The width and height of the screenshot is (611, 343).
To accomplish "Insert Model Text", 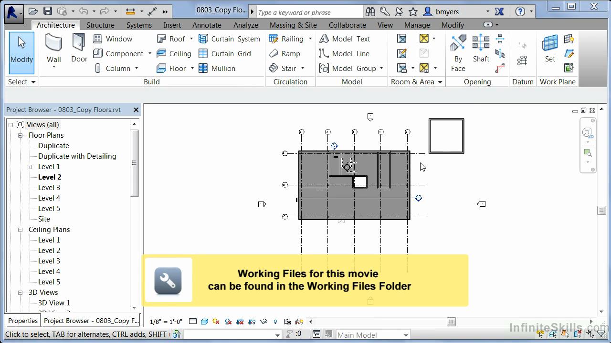I will point(345,39).
